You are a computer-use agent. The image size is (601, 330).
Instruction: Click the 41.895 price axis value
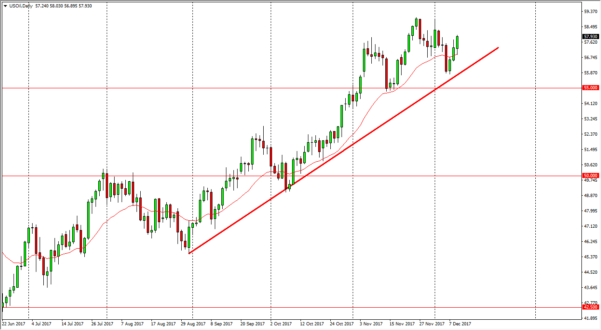[590, 318]
